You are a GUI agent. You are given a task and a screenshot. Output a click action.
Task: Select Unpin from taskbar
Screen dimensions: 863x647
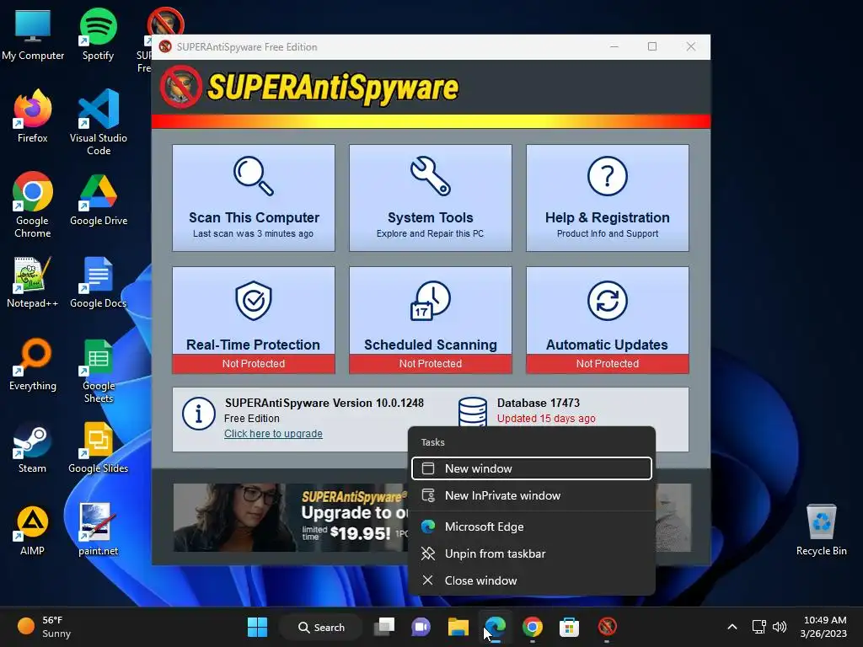[531, 553]
